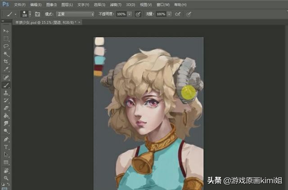The height and width of the screenshot is (190, 288).
Task: Click the flow 100% value field
Action: click(161, 14)
